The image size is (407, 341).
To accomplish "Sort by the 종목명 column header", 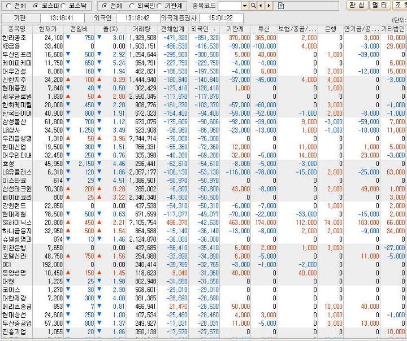I will [x=17, y=29].
